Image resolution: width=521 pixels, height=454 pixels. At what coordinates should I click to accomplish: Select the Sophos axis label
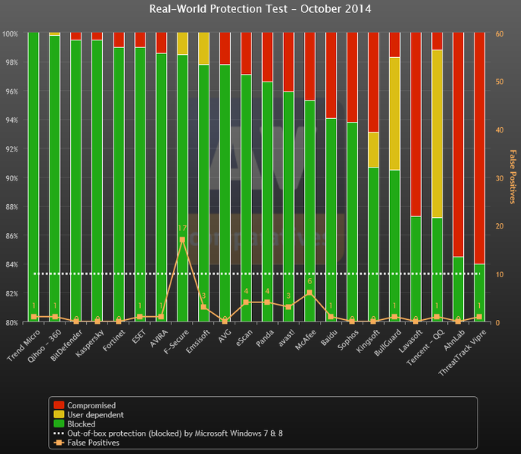click(348, 339)
